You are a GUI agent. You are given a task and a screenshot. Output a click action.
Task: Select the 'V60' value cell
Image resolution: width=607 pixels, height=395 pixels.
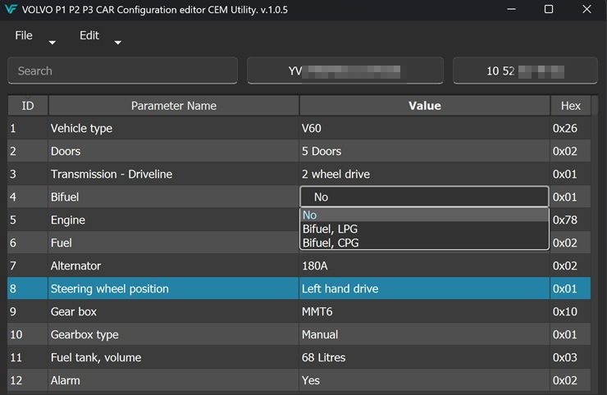(425, 128)
